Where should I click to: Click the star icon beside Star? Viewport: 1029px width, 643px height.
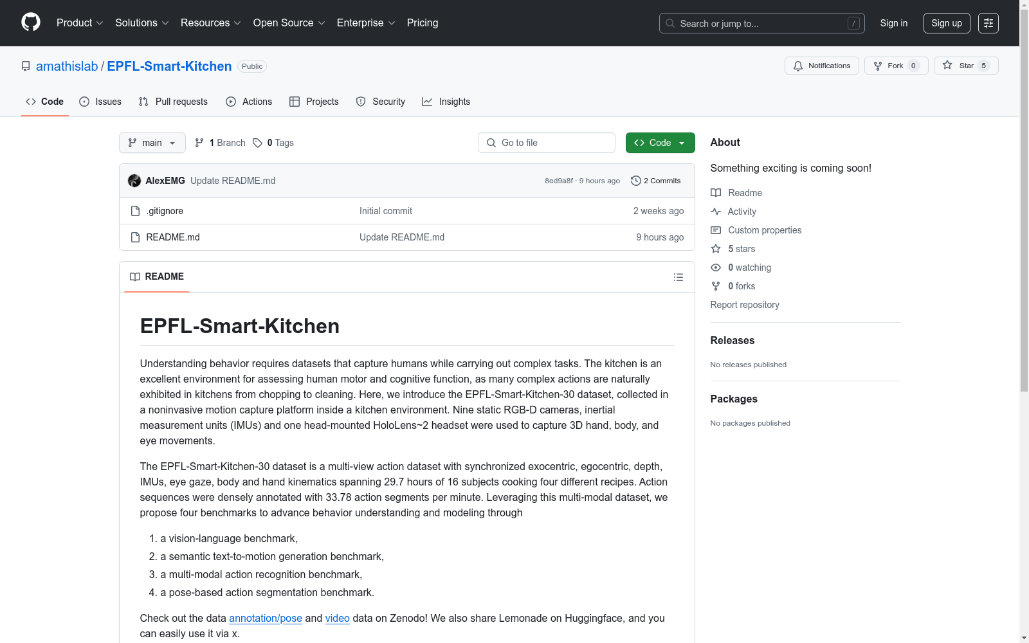pos(947,65)
